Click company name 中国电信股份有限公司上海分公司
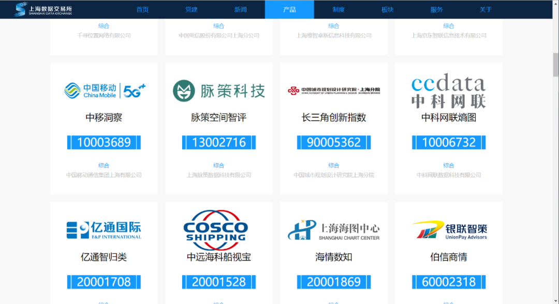Screen dimensions: 559x304 click(219, 35)
